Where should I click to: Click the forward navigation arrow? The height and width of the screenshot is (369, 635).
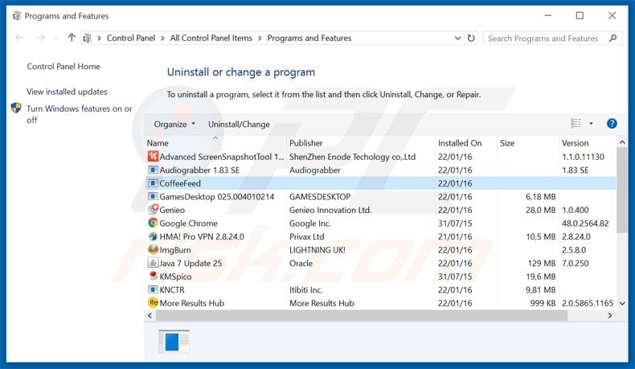coord(40,38)
